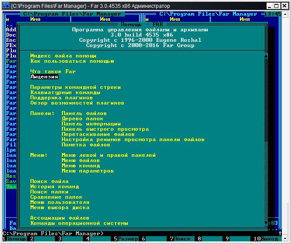
Task: Click the '3.0 build 4535 x86' version line
Action: click(x=142, y=35)
